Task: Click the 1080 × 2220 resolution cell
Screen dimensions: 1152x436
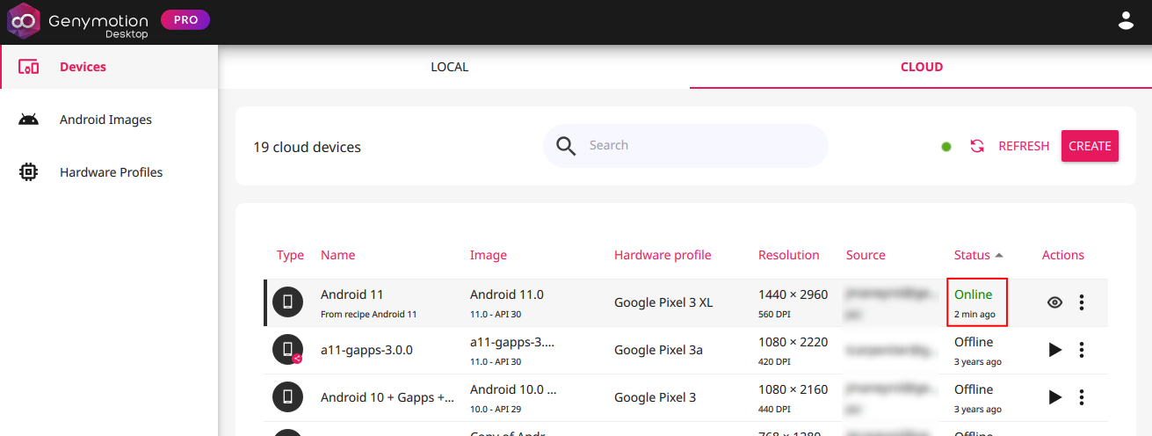Action: coord(793,342)
